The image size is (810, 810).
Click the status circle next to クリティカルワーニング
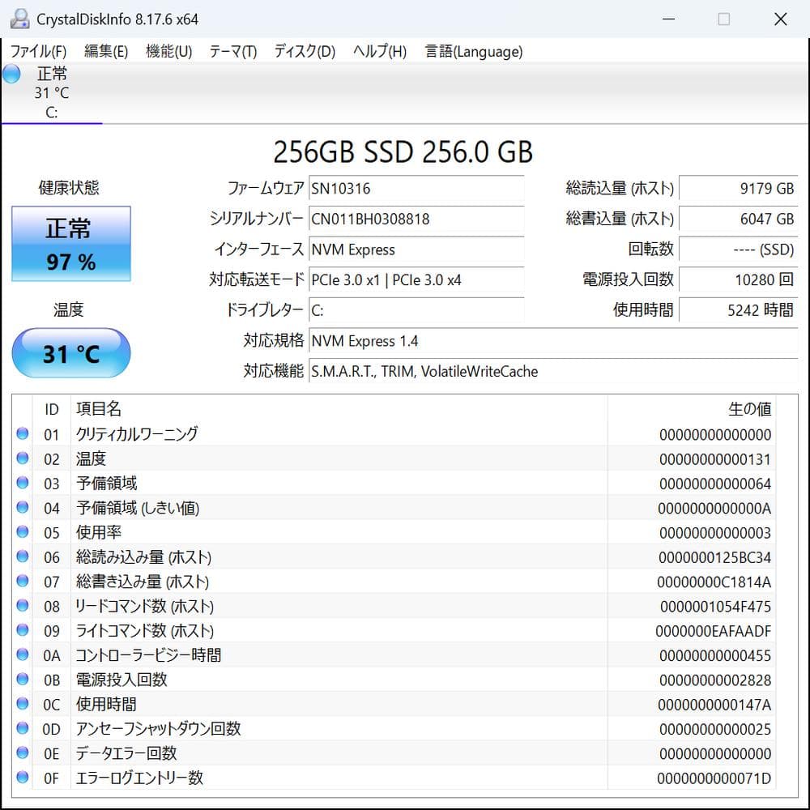(x=23, y=434)
